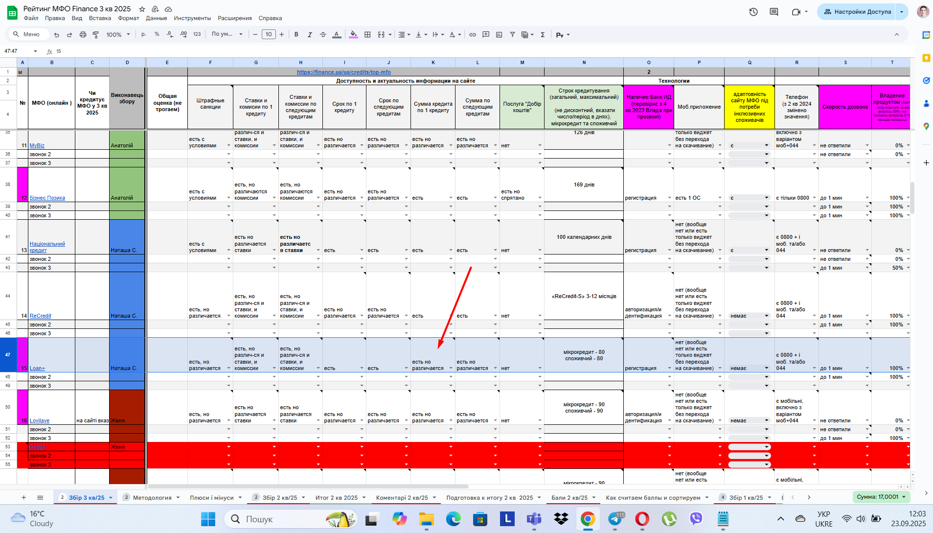Switch to the Методология sheet tab
The image size is (933, 533).
coord(152,498)
